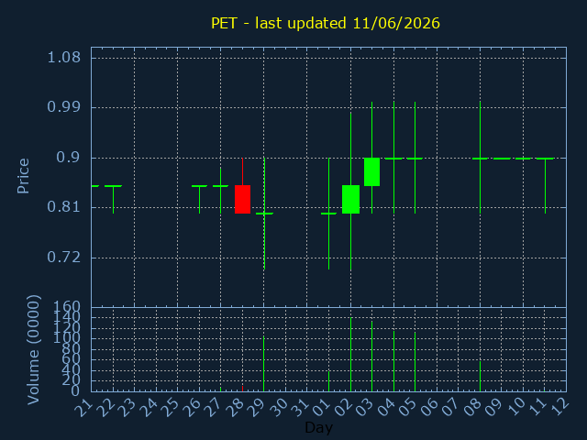Click the x-axis label "03"
Image resolution: width=587 pixels, height=440 pixels.
click(365, 408)
